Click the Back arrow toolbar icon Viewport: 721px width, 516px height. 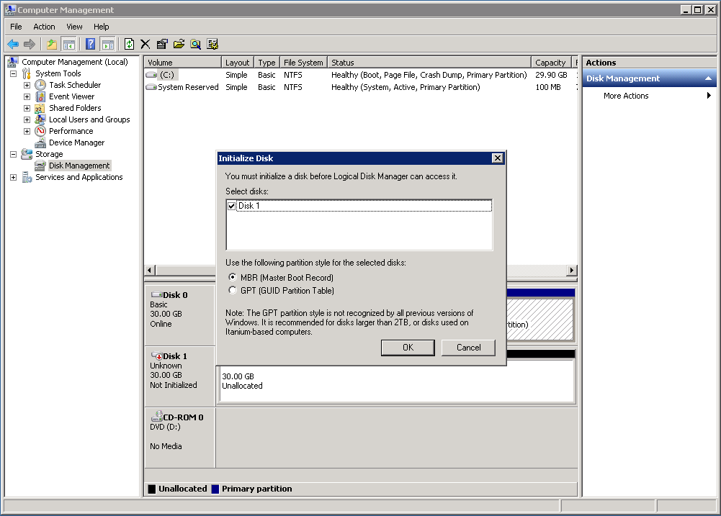[x=13, y=44]
